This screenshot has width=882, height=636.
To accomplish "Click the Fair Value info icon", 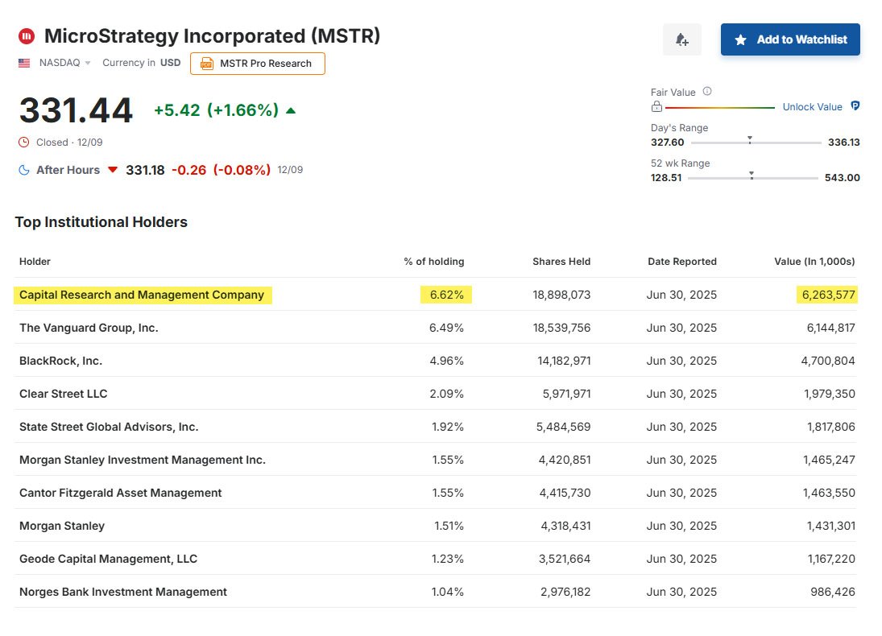I will [708, 92].
